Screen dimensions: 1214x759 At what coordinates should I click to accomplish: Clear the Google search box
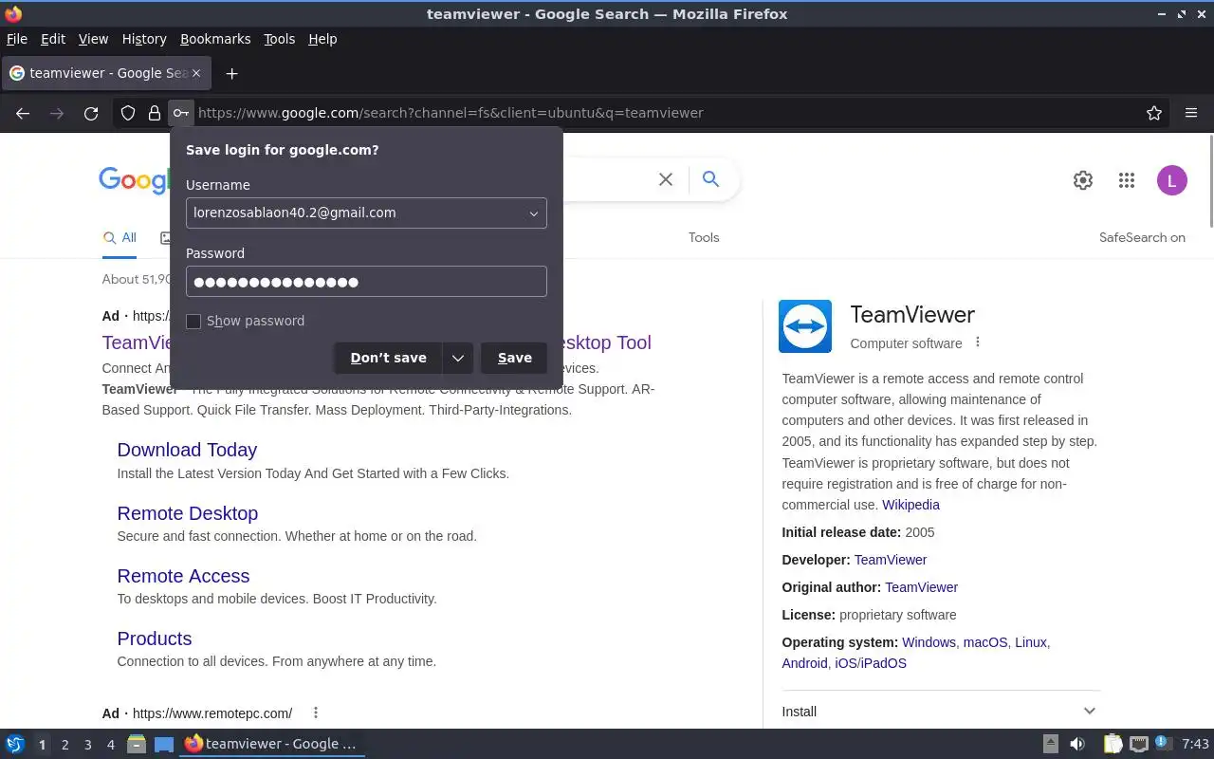(666, 179)
